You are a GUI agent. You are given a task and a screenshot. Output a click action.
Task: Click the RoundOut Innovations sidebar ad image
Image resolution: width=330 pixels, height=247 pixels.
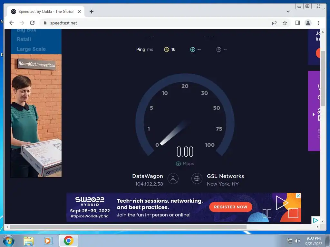click(x=36, y=116)
